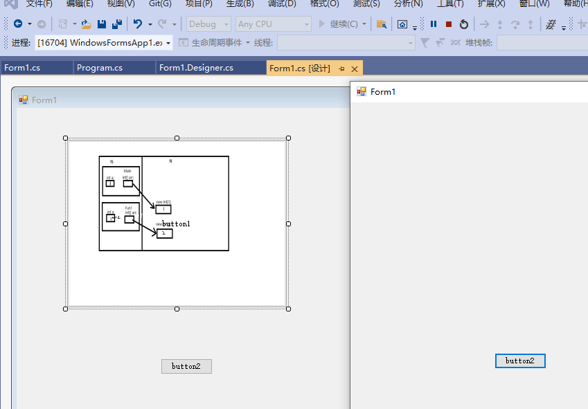Click the running Form1 window title bar

(469, 92)
